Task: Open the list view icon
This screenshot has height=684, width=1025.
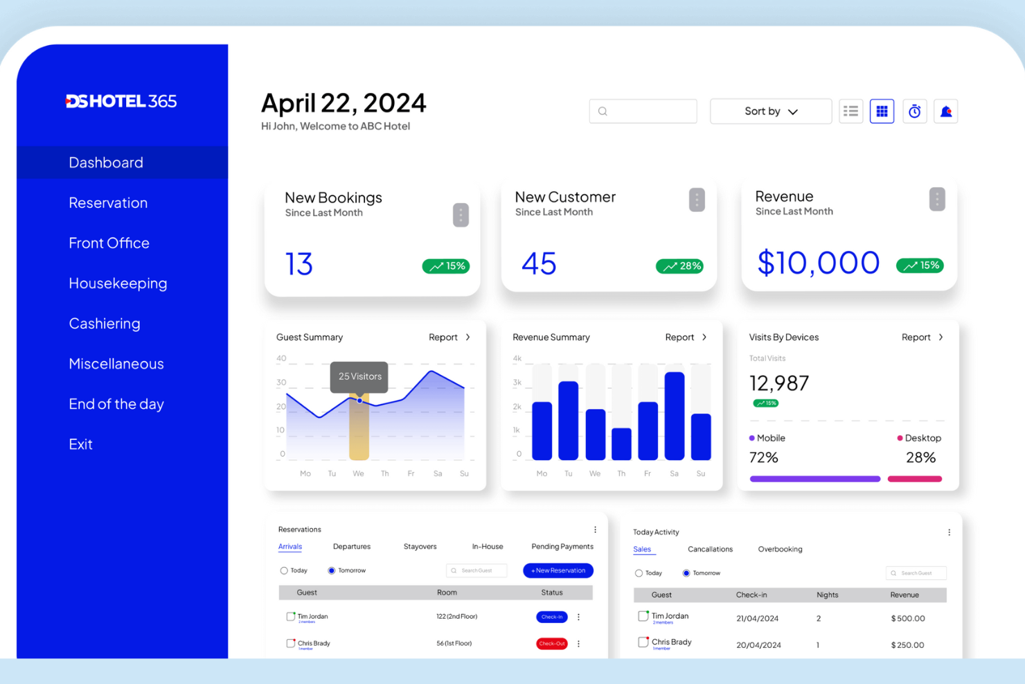Action: click(x=850, y=111)
